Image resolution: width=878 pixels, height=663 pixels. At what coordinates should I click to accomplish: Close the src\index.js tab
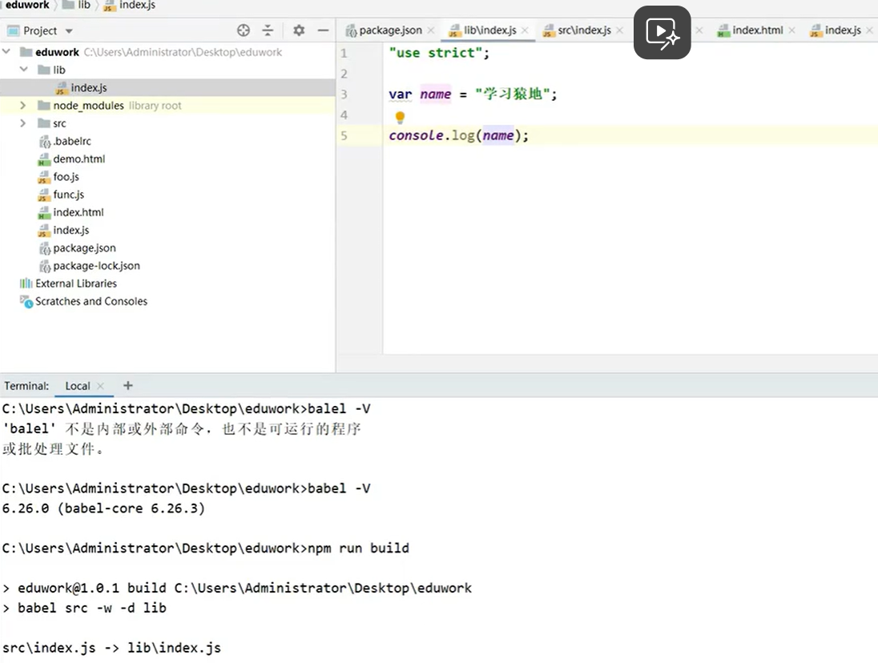point(619,30)
